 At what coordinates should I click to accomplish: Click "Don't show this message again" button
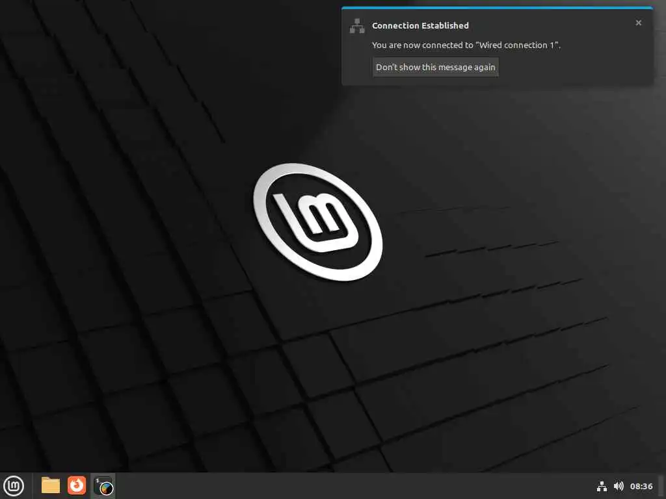pos(435,67)
